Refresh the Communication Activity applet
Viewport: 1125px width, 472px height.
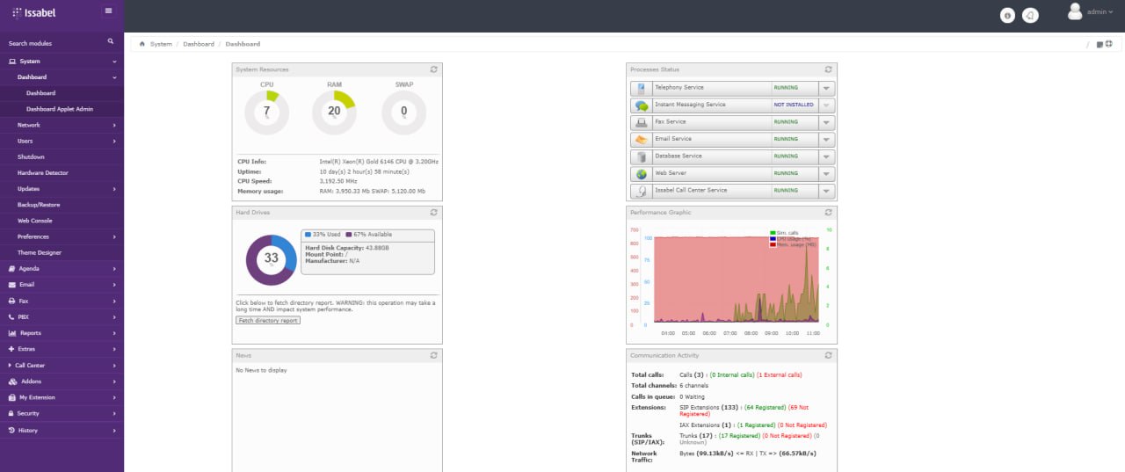point(828,355)
